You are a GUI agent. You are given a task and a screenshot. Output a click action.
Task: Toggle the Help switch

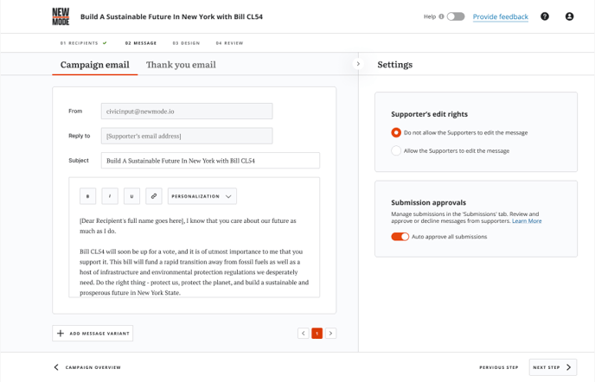point(456,16)
